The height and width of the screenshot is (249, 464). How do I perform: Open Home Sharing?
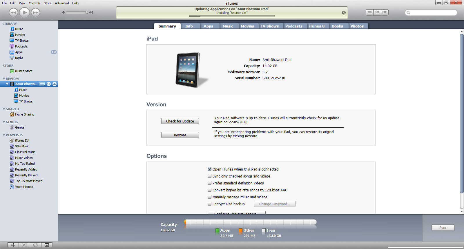click(x=24, y=114)
